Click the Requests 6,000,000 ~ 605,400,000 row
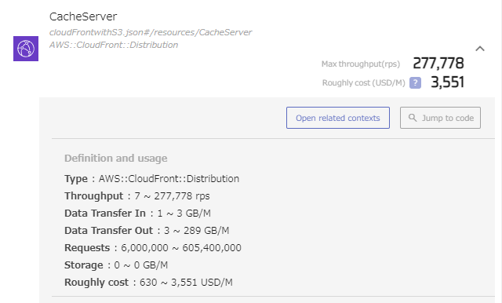Viewport: 502px width, 303px height. [153, 248]
